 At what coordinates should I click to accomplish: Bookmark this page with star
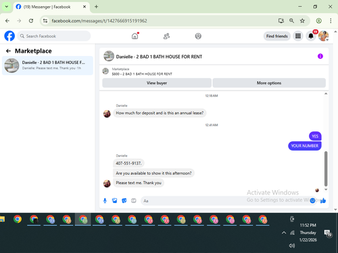(302, 21)
